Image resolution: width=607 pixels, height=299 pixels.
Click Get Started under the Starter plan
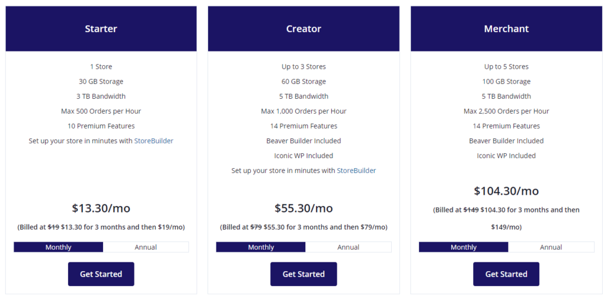[x=101, y=274]
